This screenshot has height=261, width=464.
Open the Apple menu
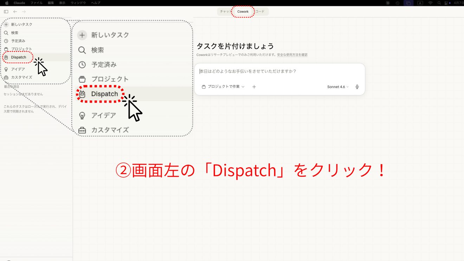click(7, 3)
